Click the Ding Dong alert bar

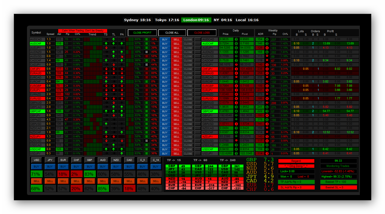click(296, 166)
